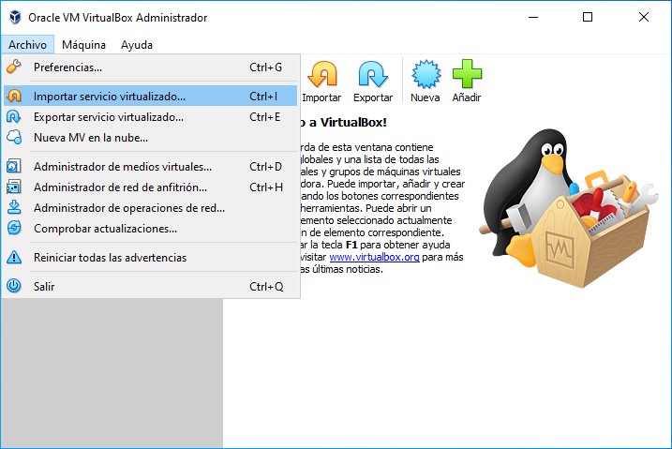
Task: Click the virtual media disk icon
Action: (14, 166)
